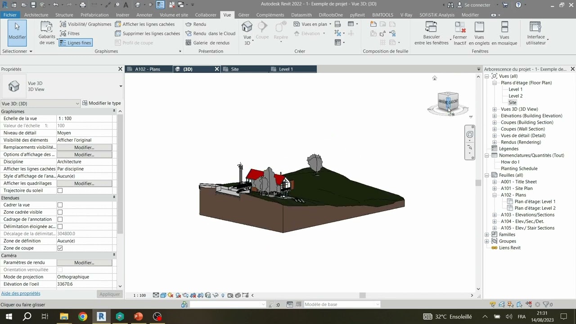This screenshot has height=324, width=576.
Task: Click Modifier for Paramètres de rendu
Action: coord(84,262)
